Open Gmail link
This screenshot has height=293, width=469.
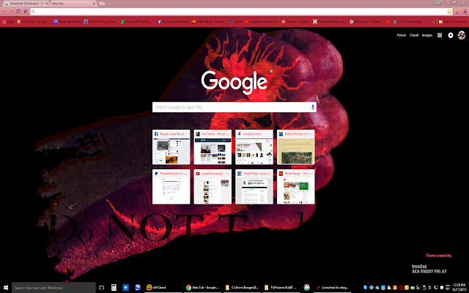point(414,35)
